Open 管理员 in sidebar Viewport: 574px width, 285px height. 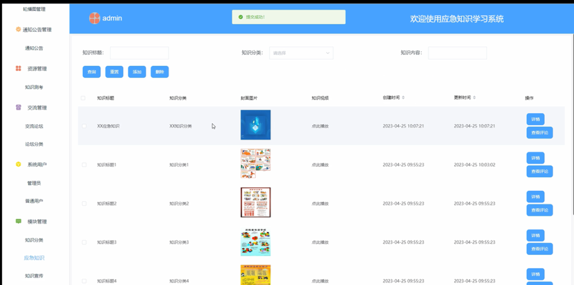click(34, 183)
